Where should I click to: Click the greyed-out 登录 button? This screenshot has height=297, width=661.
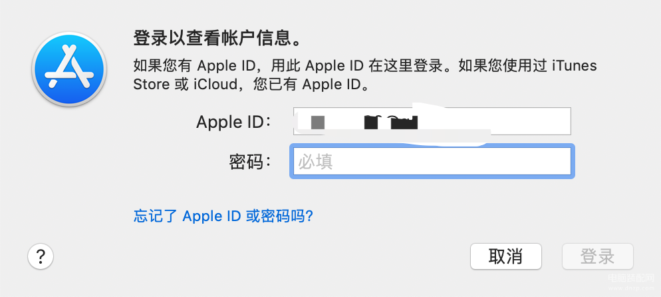point(597,256)
